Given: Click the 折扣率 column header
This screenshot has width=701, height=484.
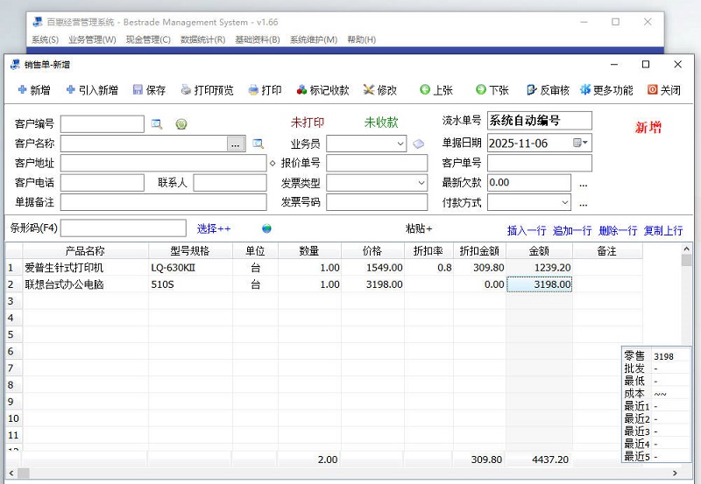Looking at the screenshot, I should tap(428, 251).
